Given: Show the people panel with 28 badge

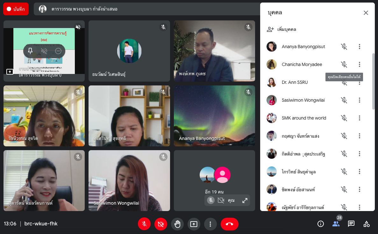Looking at the screenshot, I should coord(336,224).
